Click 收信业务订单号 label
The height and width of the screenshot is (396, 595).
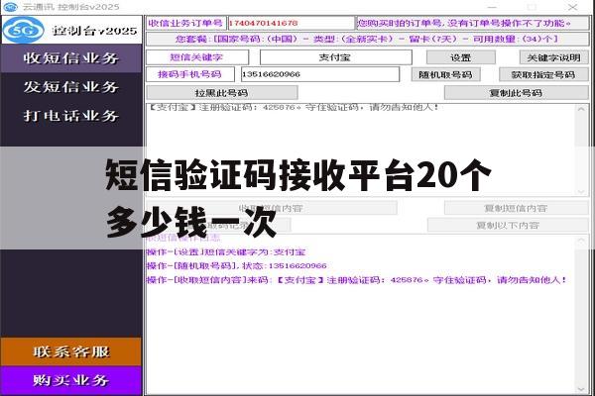point(186,23)
